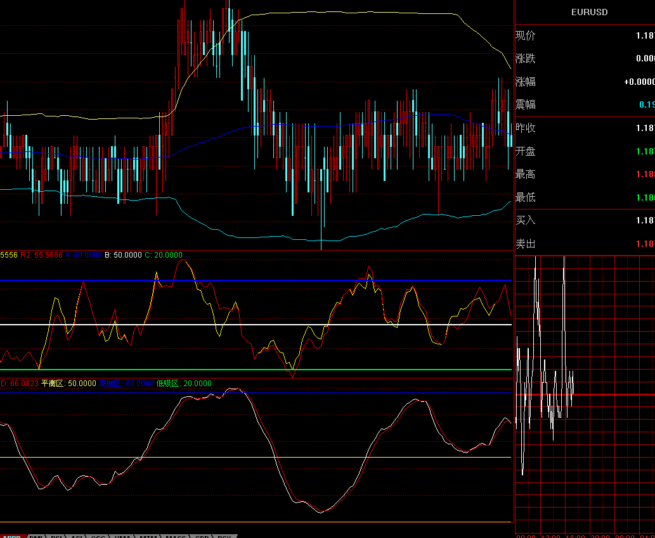The image size is (655, 538).
Task: Open the VMA indicator tab
Action: (122, 536)
